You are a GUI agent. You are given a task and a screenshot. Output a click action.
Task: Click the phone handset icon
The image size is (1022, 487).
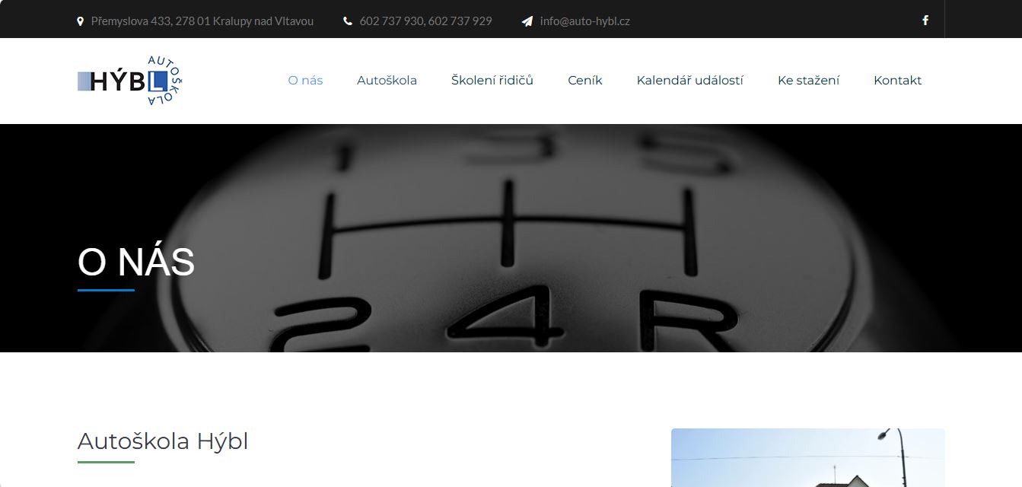point(348,21)
